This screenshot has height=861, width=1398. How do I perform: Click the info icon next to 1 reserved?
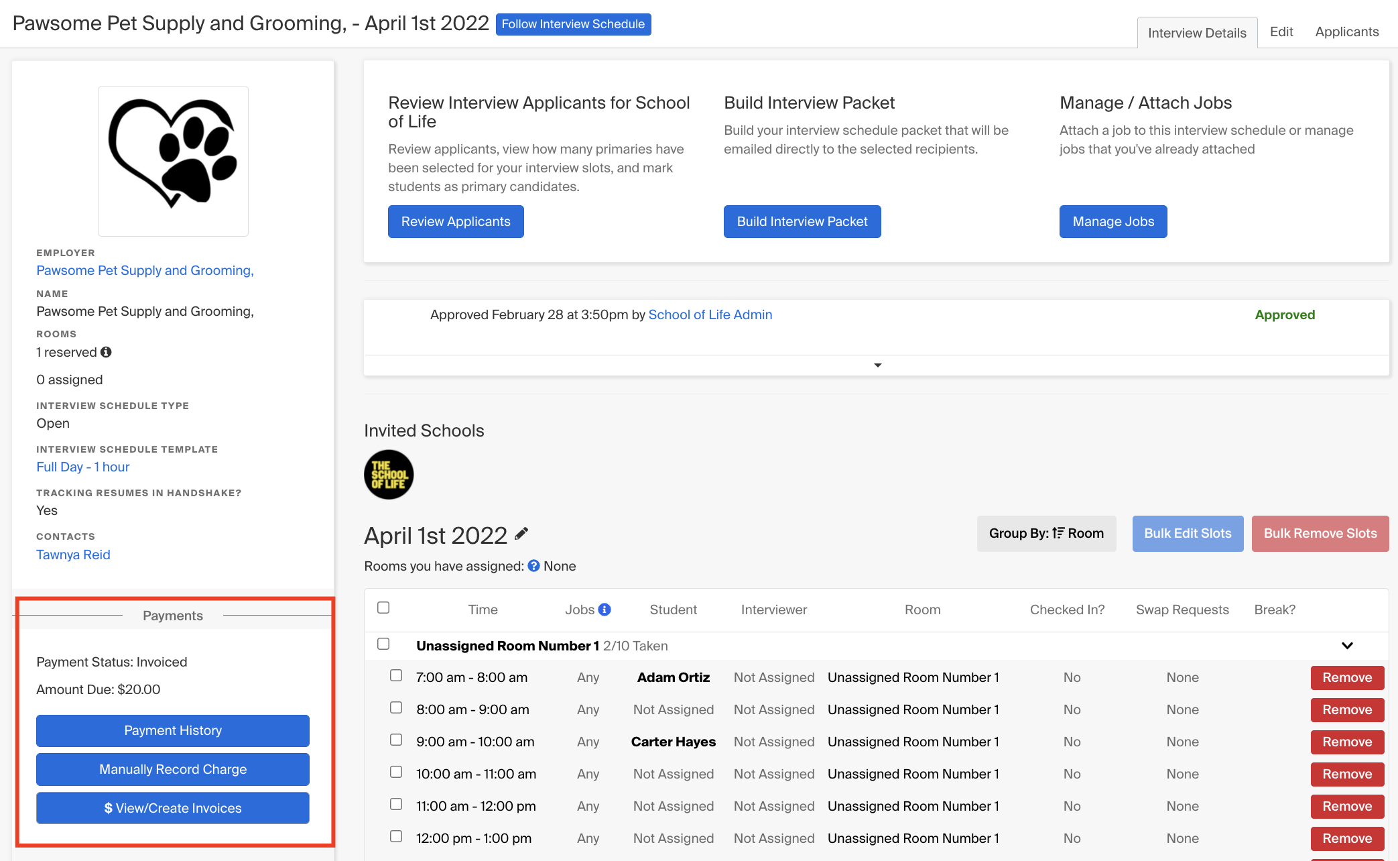[x=106, y=352]
